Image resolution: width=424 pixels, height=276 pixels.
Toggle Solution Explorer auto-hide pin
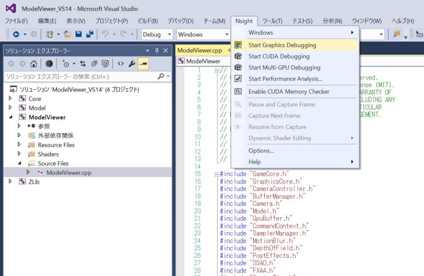[x=157, y=50]
